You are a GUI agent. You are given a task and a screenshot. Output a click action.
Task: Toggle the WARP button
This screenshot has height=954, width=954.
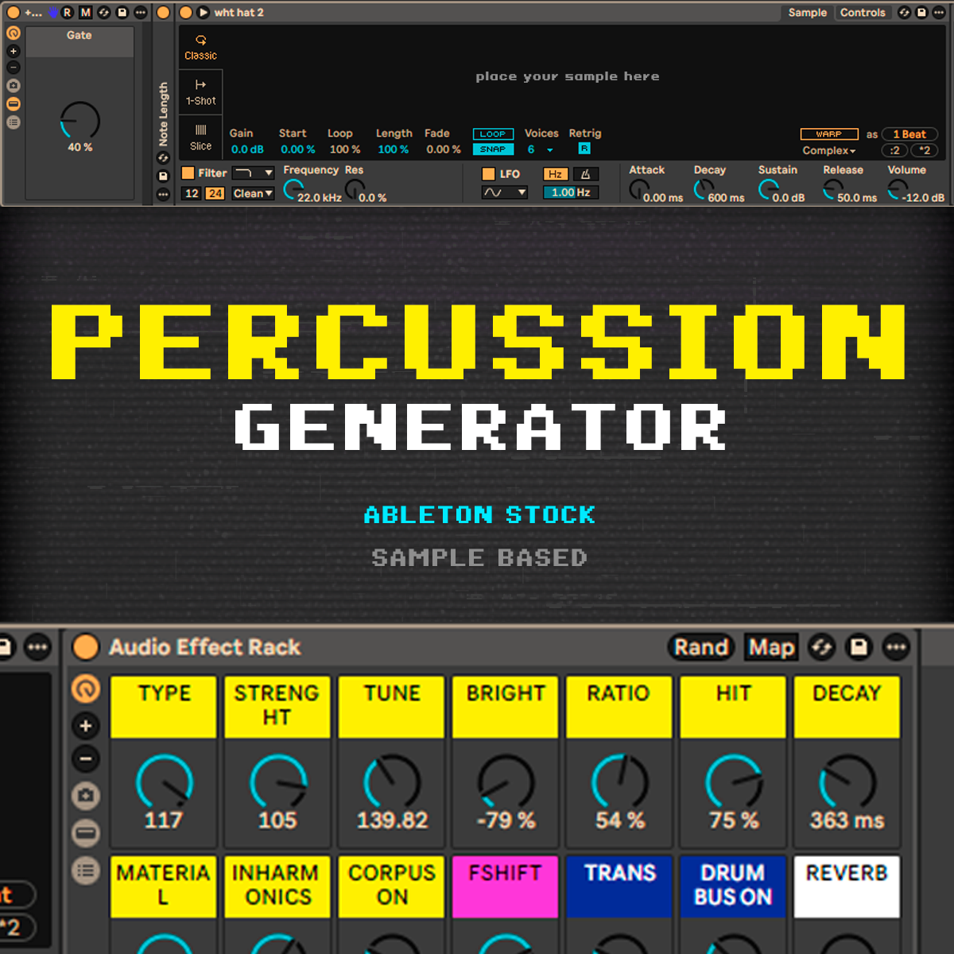coord(829,134)
